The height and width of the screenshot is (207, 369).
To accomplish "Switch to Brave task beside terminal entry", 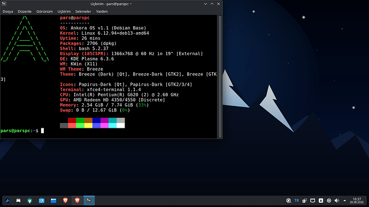I will [77, 201].
